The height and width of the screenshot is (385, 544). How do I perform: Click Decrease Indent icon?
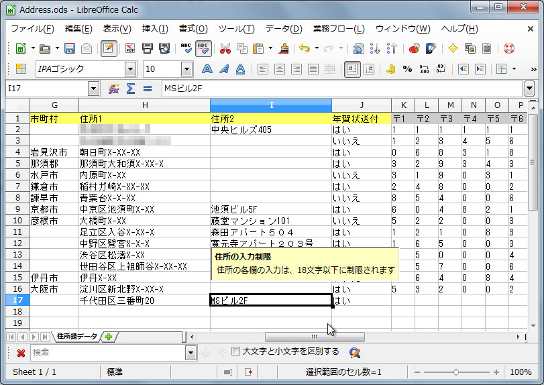(464, 69)
